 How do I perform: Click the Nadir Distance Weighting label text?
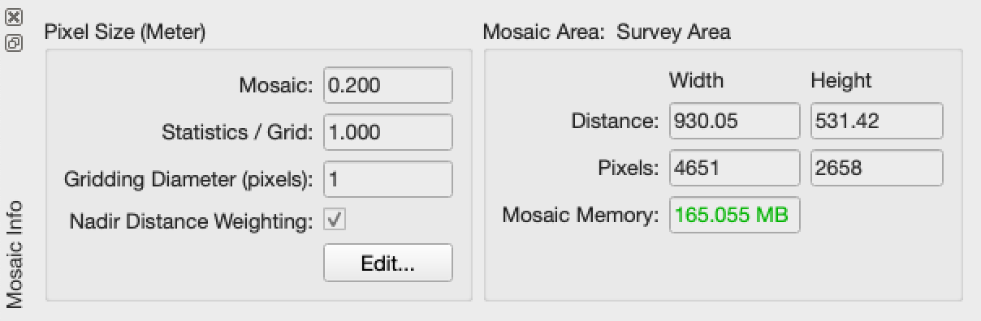[191, 220]
